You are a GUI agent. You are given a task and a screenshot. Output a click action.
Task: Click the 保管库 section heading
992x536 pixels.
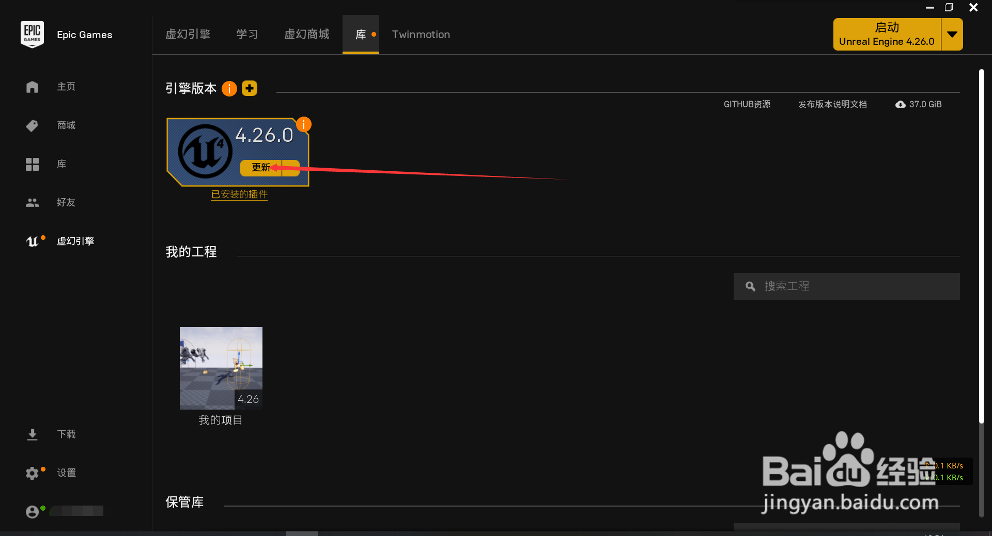click(x=184, y=502)
